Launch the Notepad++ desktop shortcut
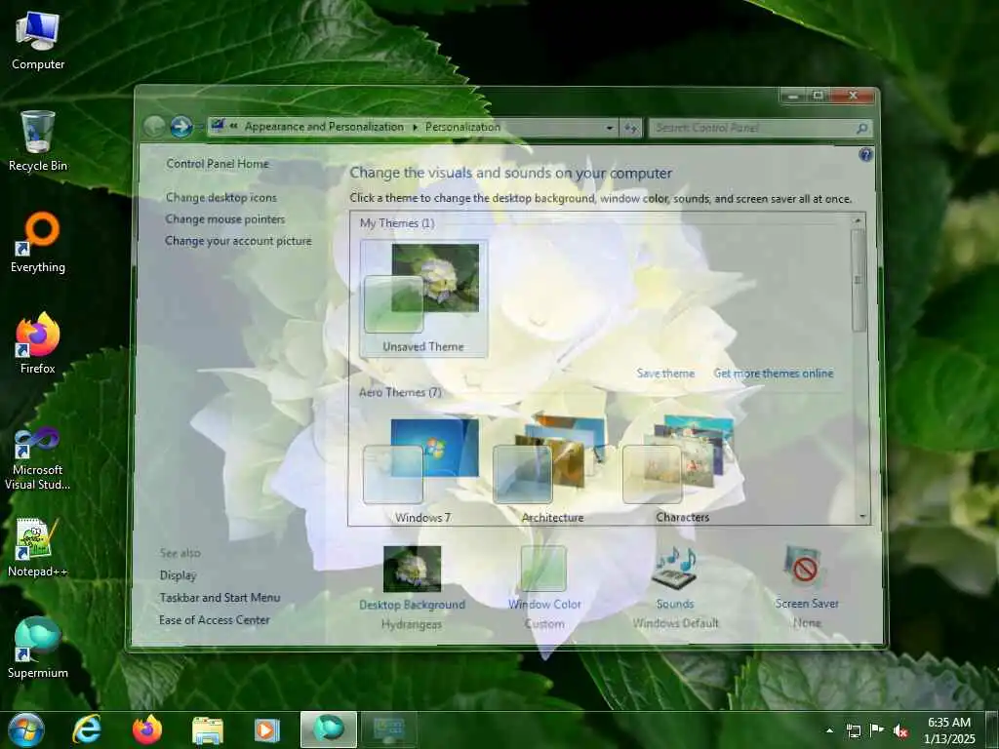 click(x=38, y=548)
